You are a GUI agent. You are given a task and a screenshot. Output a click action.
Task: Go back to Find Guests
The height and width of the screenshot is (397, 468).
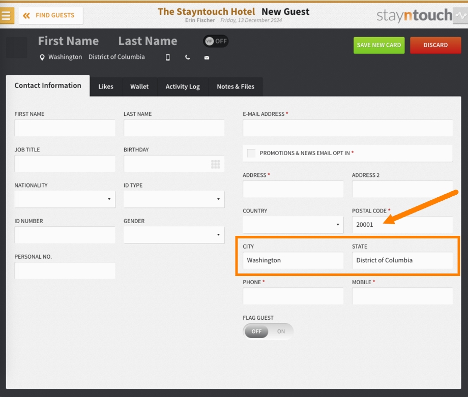[51, 16]
